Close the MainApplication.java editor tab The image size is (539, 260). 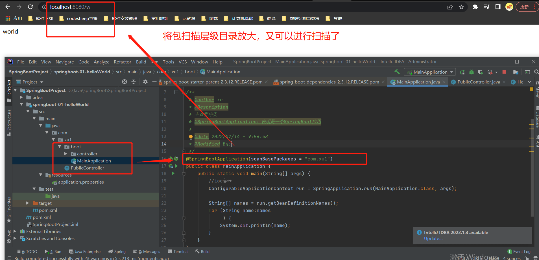tap(444, 82)
